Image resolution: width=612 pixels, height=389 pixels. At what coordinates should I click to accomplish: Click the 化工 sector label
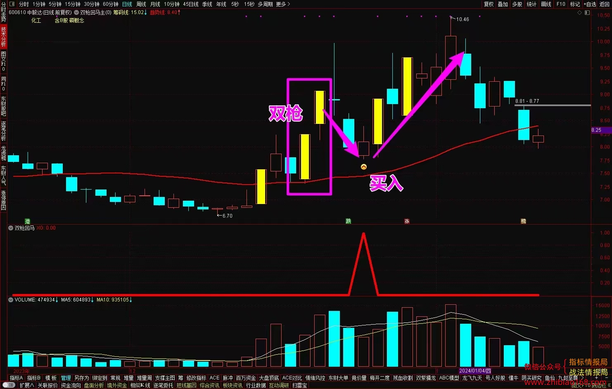[36, 20]
